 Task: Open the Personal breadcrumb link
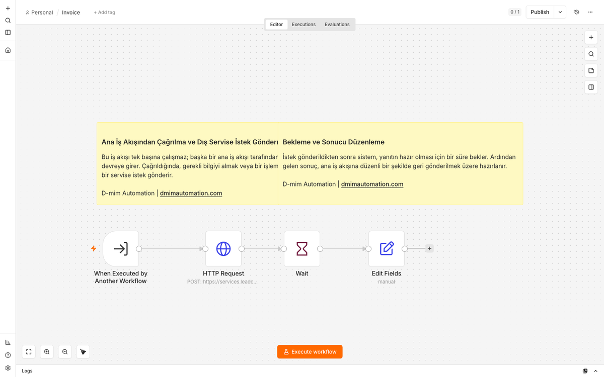pyautogui.click(x=39, y=12)
